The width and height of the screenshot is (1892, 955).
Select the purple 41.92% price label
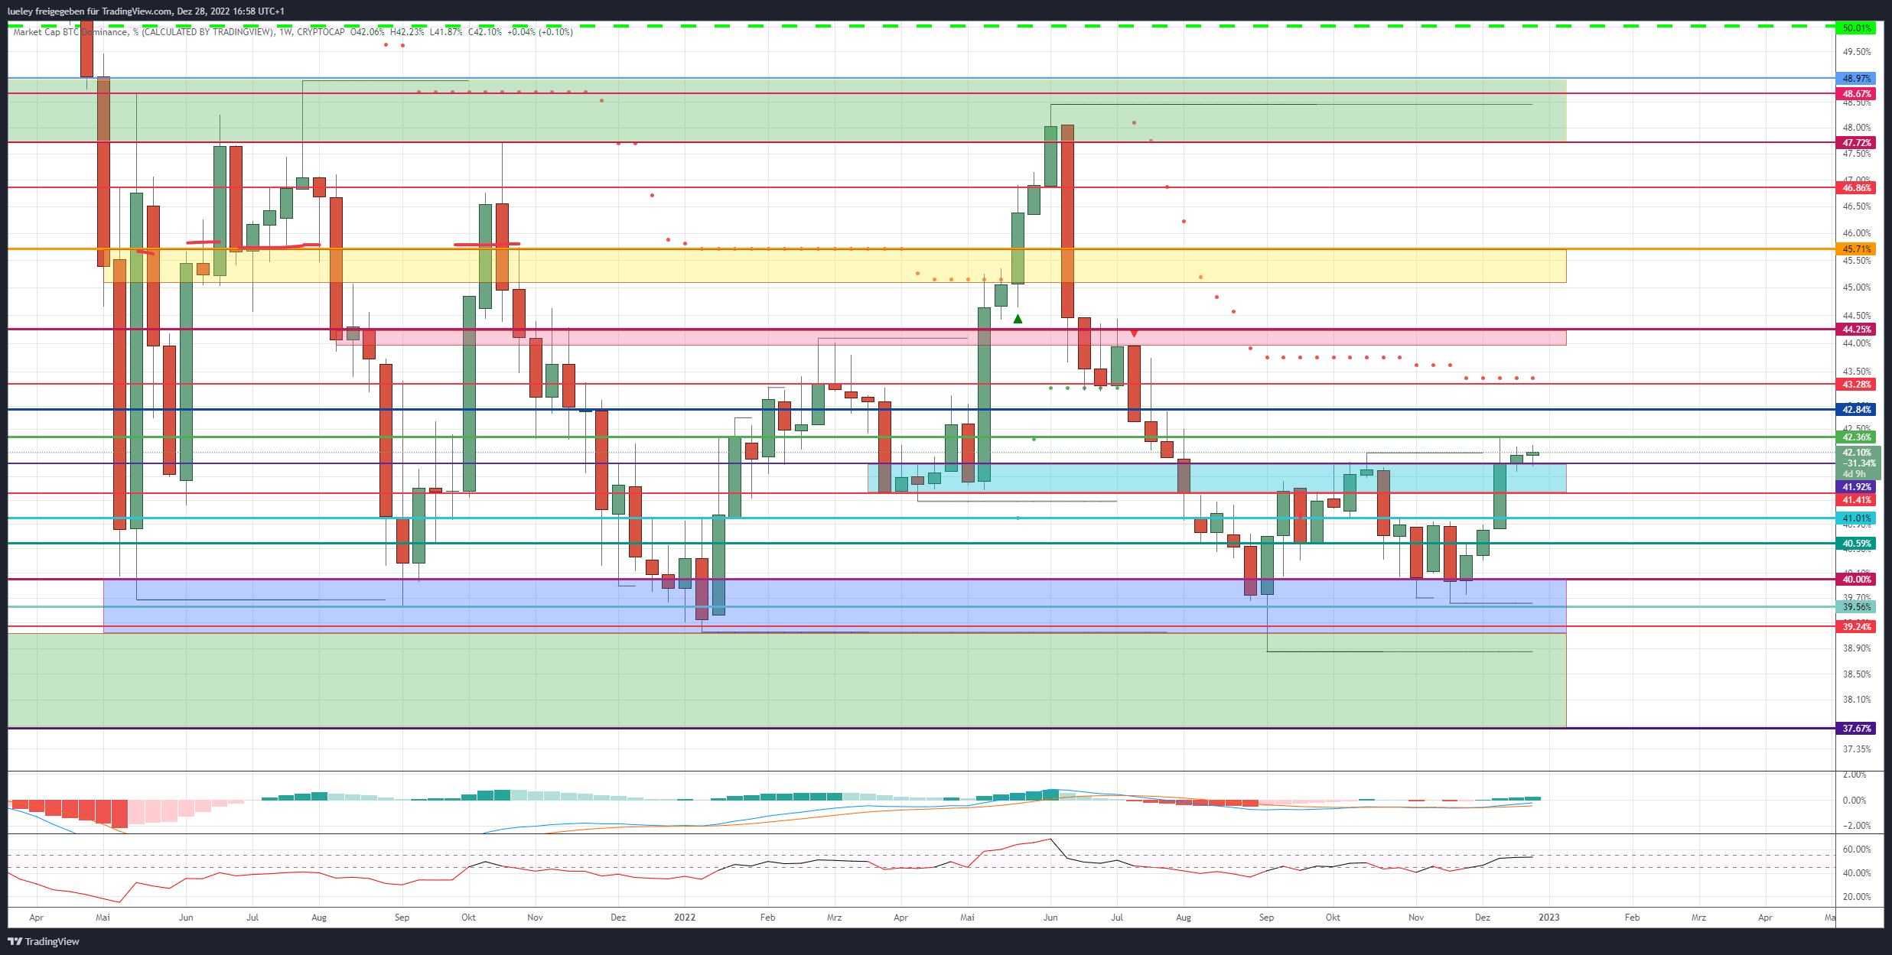click(1856, 487)
